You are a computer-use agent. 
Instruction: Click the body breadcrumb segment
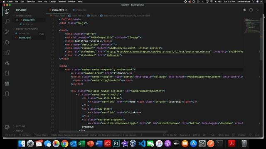(94, 16)
